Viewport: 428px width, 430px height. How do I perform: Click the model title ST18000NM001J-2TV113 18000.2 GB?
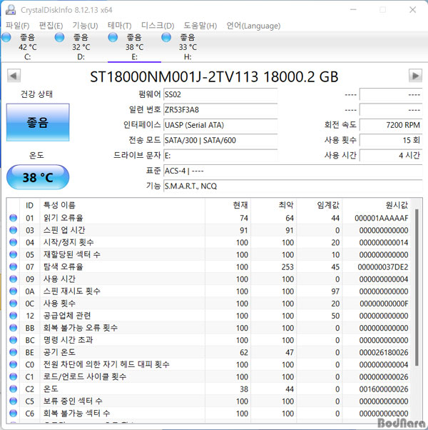[x=214, y=77]
